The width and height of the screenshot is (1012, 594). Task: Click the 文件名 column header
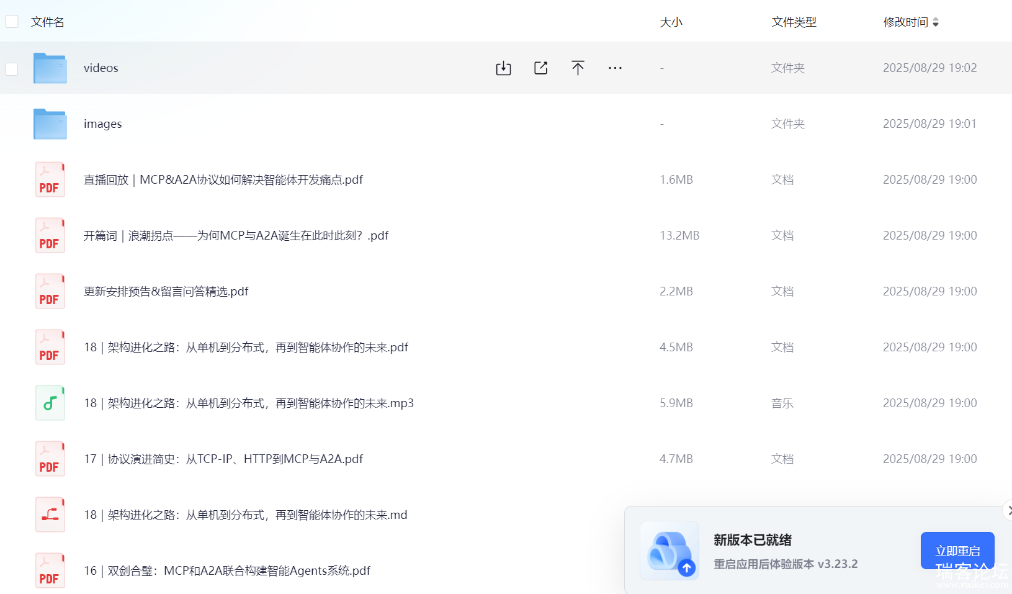pos(48,22)
